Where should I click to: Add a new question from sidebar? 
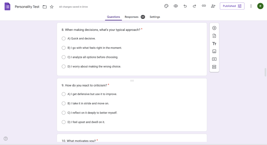pyautogui.click(x=214, y=28)
